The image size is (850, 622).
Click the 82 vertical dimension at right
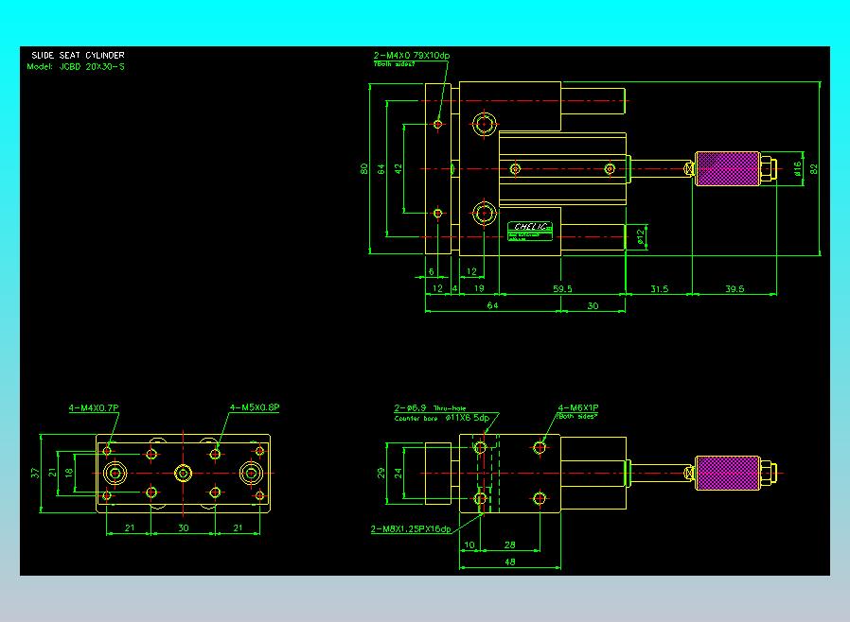pyautogui.click(x=814, y=169)
